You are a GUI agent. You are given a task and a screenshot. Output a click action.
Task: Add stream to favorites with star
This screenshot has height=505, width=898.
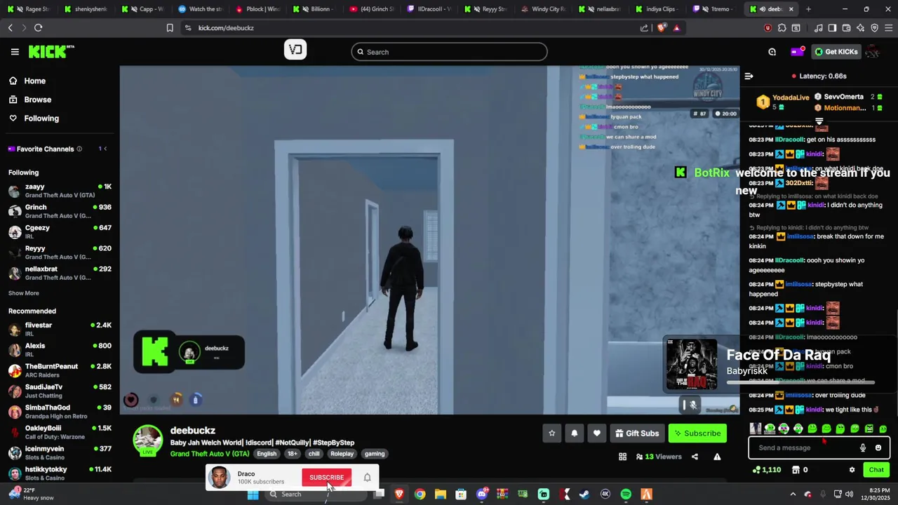tap(552, 433)
